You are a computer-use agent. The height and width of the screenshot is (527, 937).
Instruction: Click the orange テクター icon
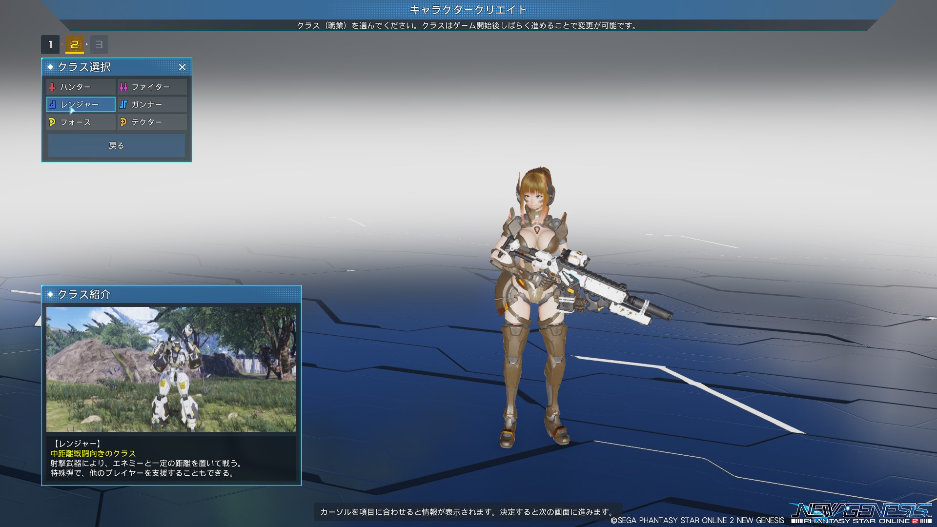pos(123,122)
